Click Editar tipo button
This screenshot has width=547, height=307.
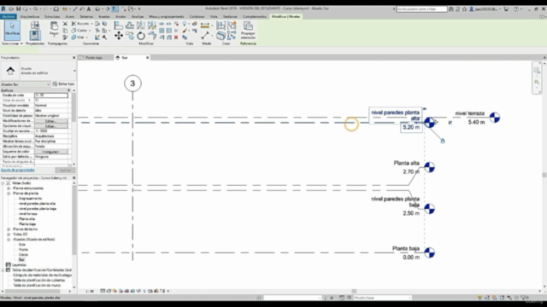(63, 84)
